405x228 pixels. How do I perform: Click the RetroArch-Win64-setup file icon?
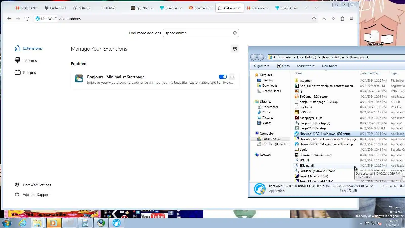click(297, 155)
